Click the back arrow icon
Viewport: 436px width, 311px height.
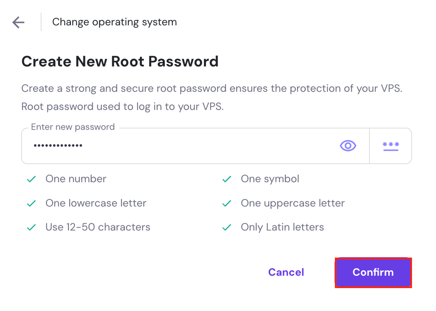coord(18,22)
